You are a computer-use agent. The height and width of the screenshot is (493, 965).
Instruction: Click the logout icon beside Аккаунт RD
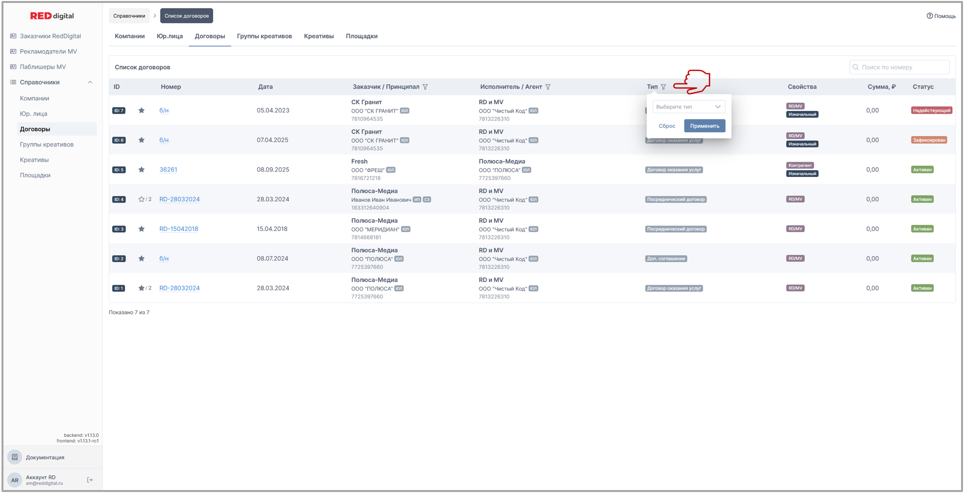click(x=90, y=480)
